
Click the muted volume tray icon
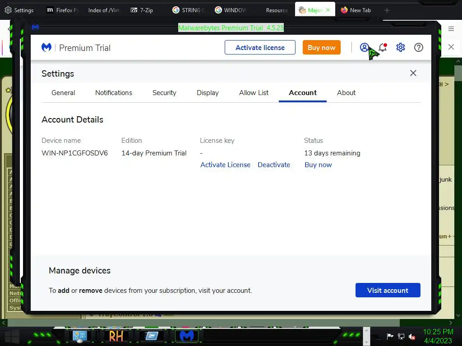[x=412, y=337]
